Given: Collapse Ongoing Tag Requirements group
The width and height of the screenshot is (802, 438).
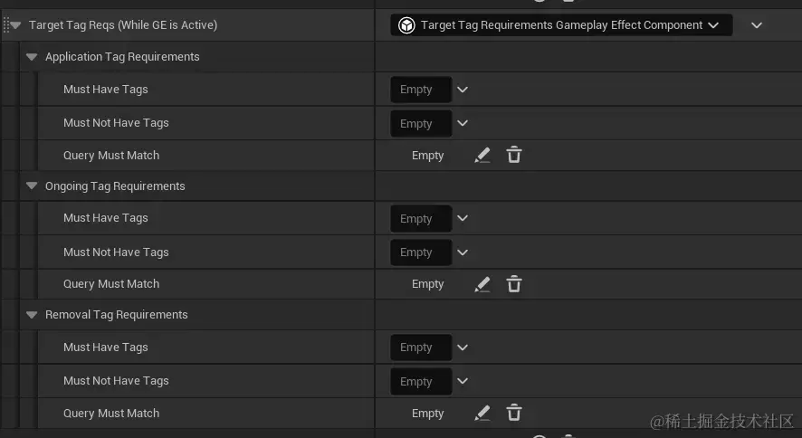Looking at the screenshot, I should (33, 186).
